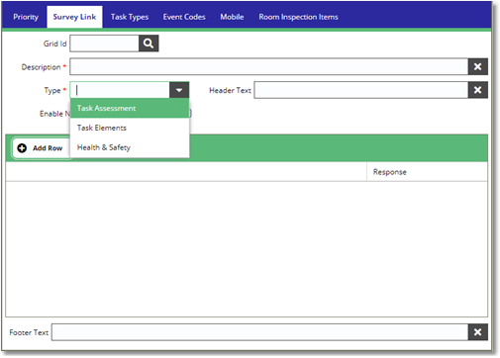Image resolution: width=500 pixels, height=358 pixels.
Task: Focus the Header Text field
Action: 361,90
